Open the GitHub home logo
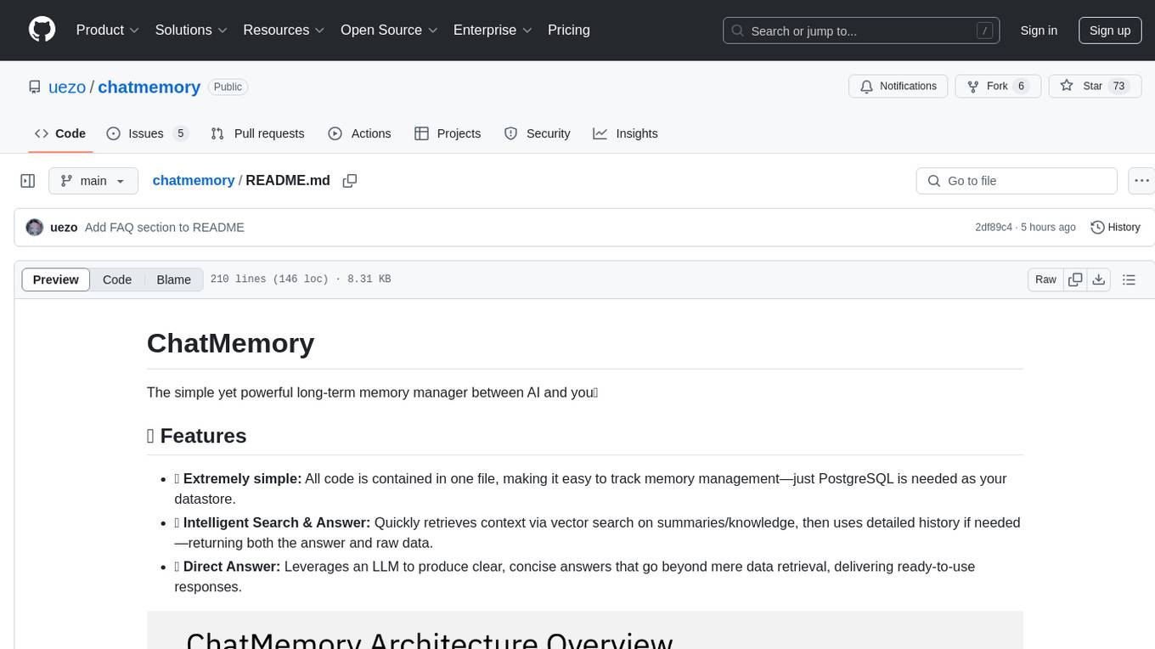Viewport: 1155px width, 649px height. [42, 30]
